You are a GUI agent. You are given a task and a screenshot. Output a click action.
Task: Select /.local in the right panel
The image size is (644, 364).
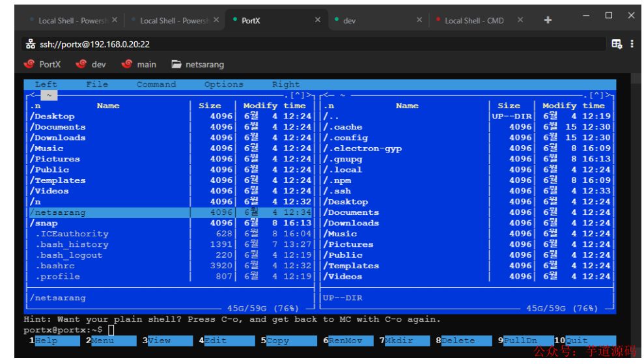(x=467, y=170)
